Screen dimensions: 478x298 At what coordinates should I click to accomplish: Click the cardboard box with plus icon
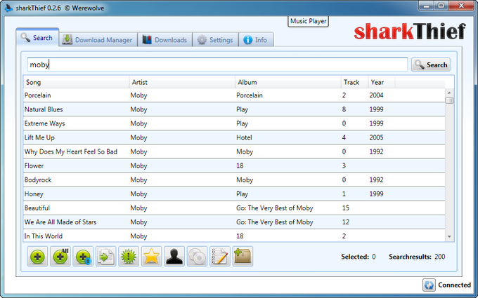[x=243, y=257]
